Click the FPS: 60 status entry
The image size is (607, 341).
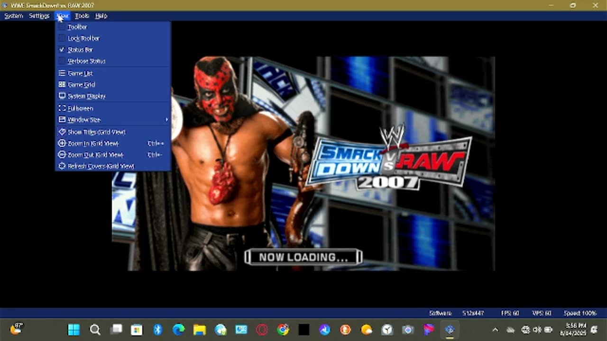[x=510, y=313]
